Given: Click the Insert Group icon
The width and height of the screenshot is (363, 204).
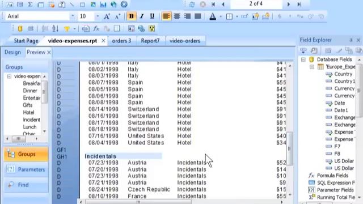Looking at the screenshot, I should 20,5.
